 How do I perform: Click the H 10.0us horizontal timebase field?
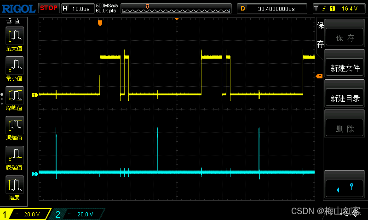78,9
